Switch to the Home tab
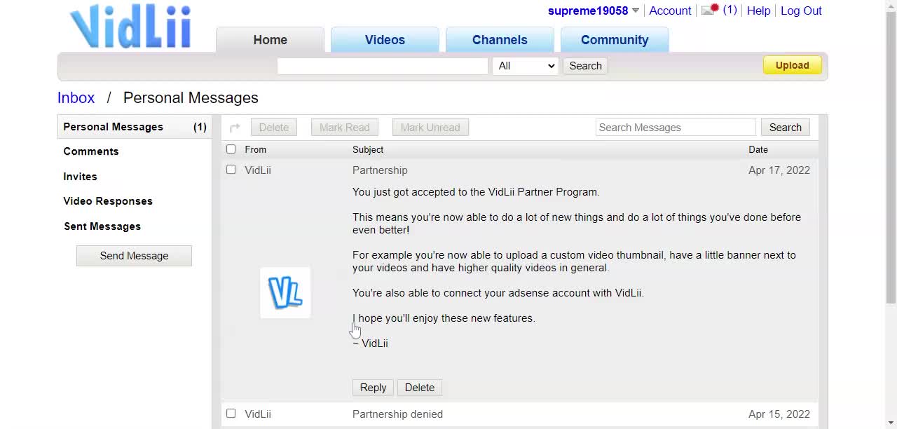Viewport: 897px width, 429px height. pyautogui.click(x=270, y=40)
